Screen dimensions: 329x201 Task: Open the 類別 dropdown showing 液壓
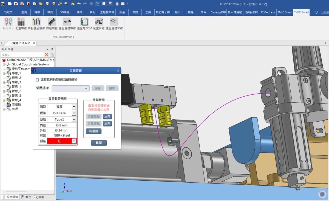[x=74, y=107]
